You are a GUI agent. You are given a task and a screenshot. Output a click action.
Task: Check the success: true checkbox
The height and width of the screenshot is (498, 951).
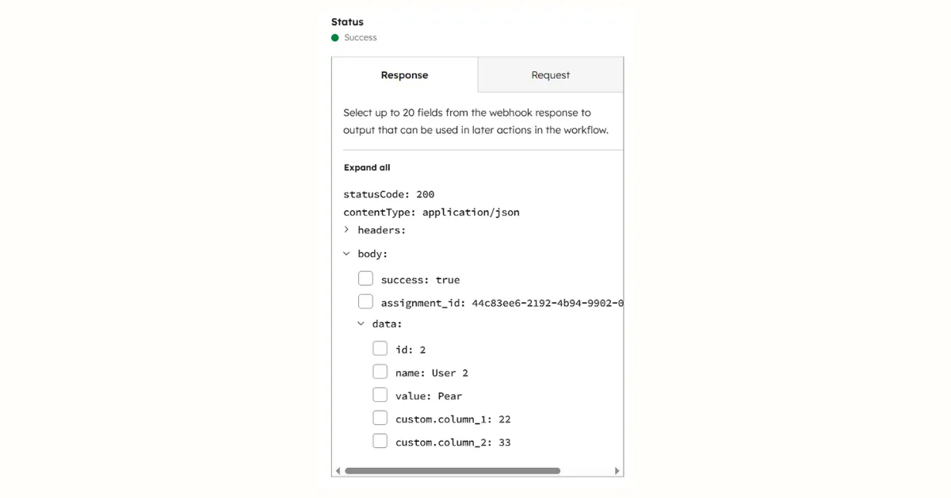point(365,278)
